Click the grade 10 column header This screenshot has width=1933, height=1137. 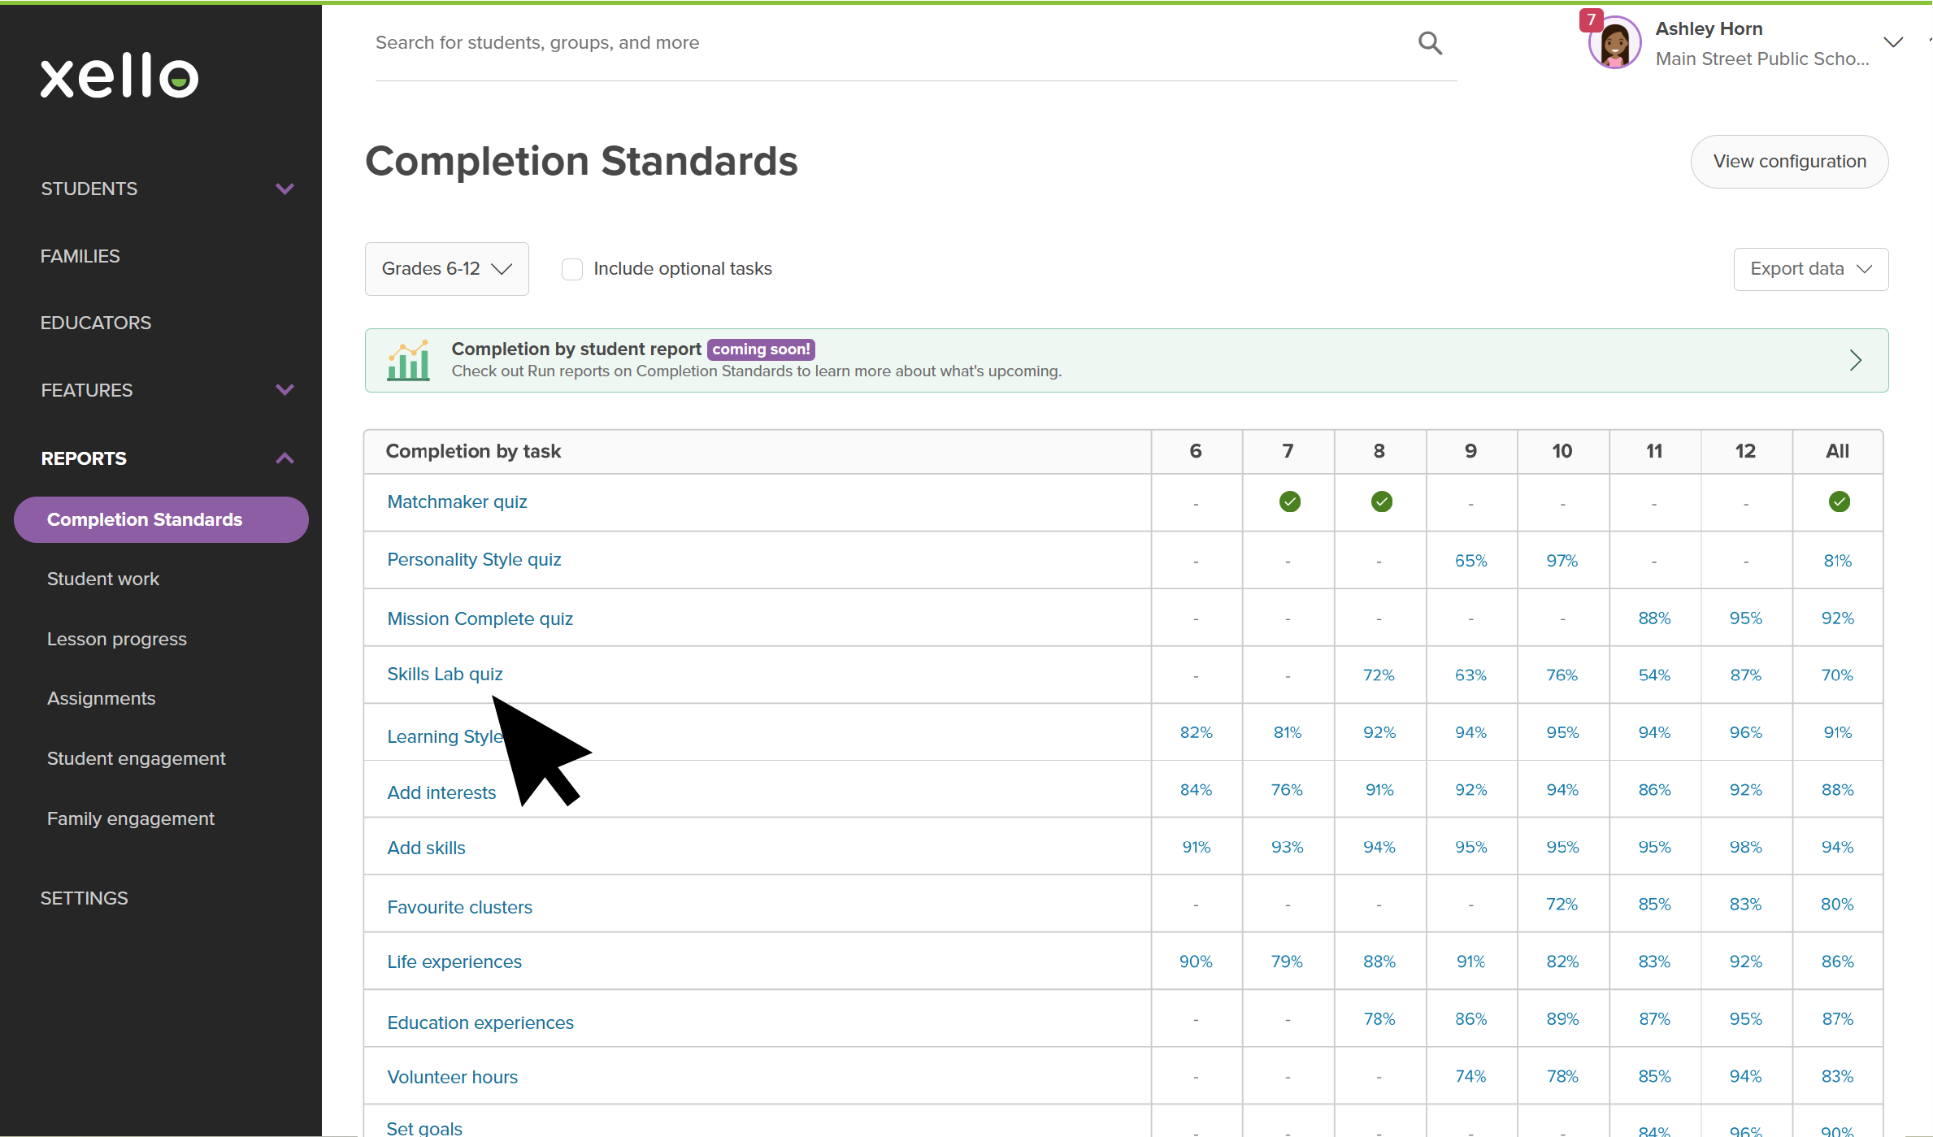[x=1562, y=451]
